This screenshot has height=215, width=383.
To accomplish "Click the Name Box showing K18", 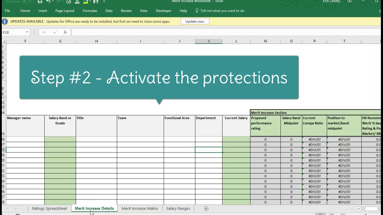I will (13, 32).
